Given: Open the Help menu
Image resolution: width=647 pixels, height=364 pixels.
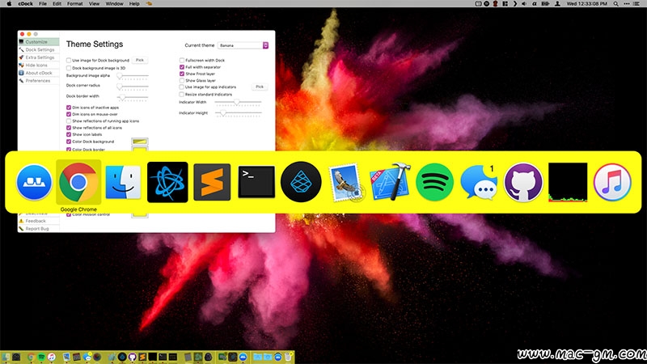Looking at the screenshot, I should [x=134, y=4].
